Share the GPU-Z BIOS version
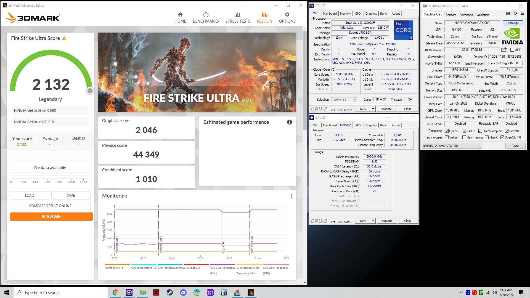 click(x=504, y=50)
